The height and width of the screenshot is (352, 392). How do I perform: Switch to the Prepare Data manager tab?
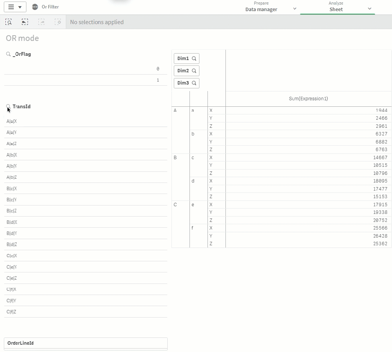pos(261,7)
